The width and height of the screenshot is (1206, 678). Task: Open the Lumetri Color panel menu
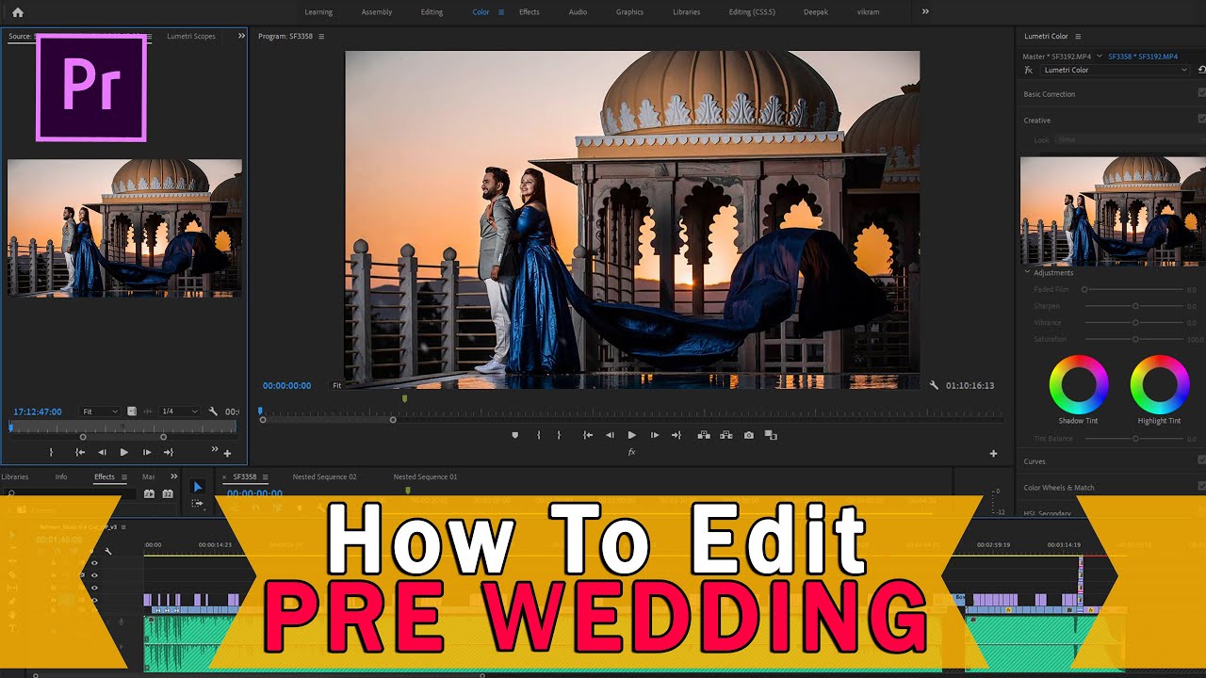(x=1078, y=36)
